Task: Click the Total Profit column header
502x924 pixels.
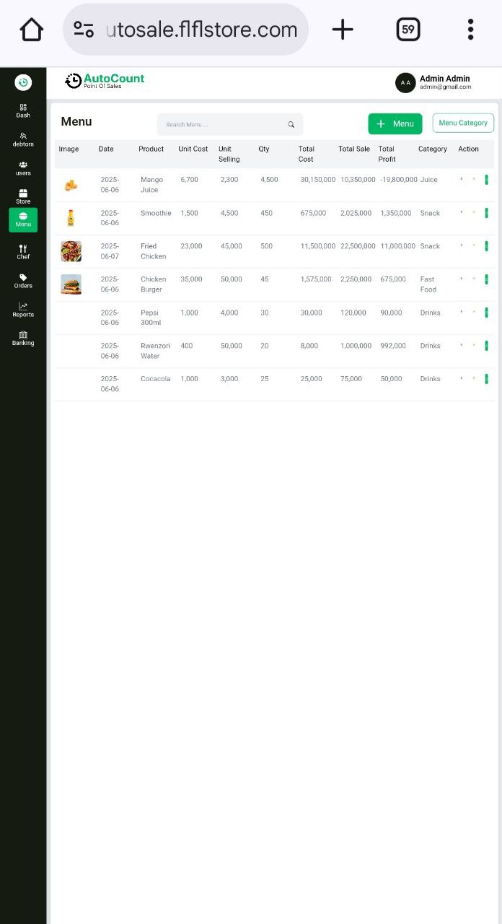Action: pyautogui.click(x=387, y=154)
